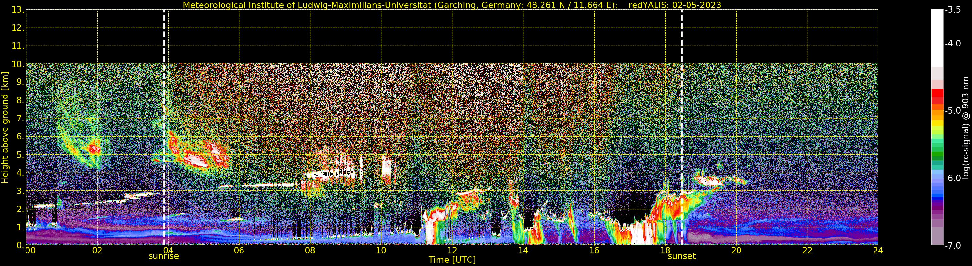Click the 'Height above ground [km]' axis label
Image resolution: width=972 pixels, height=266 pixels.
5,128
